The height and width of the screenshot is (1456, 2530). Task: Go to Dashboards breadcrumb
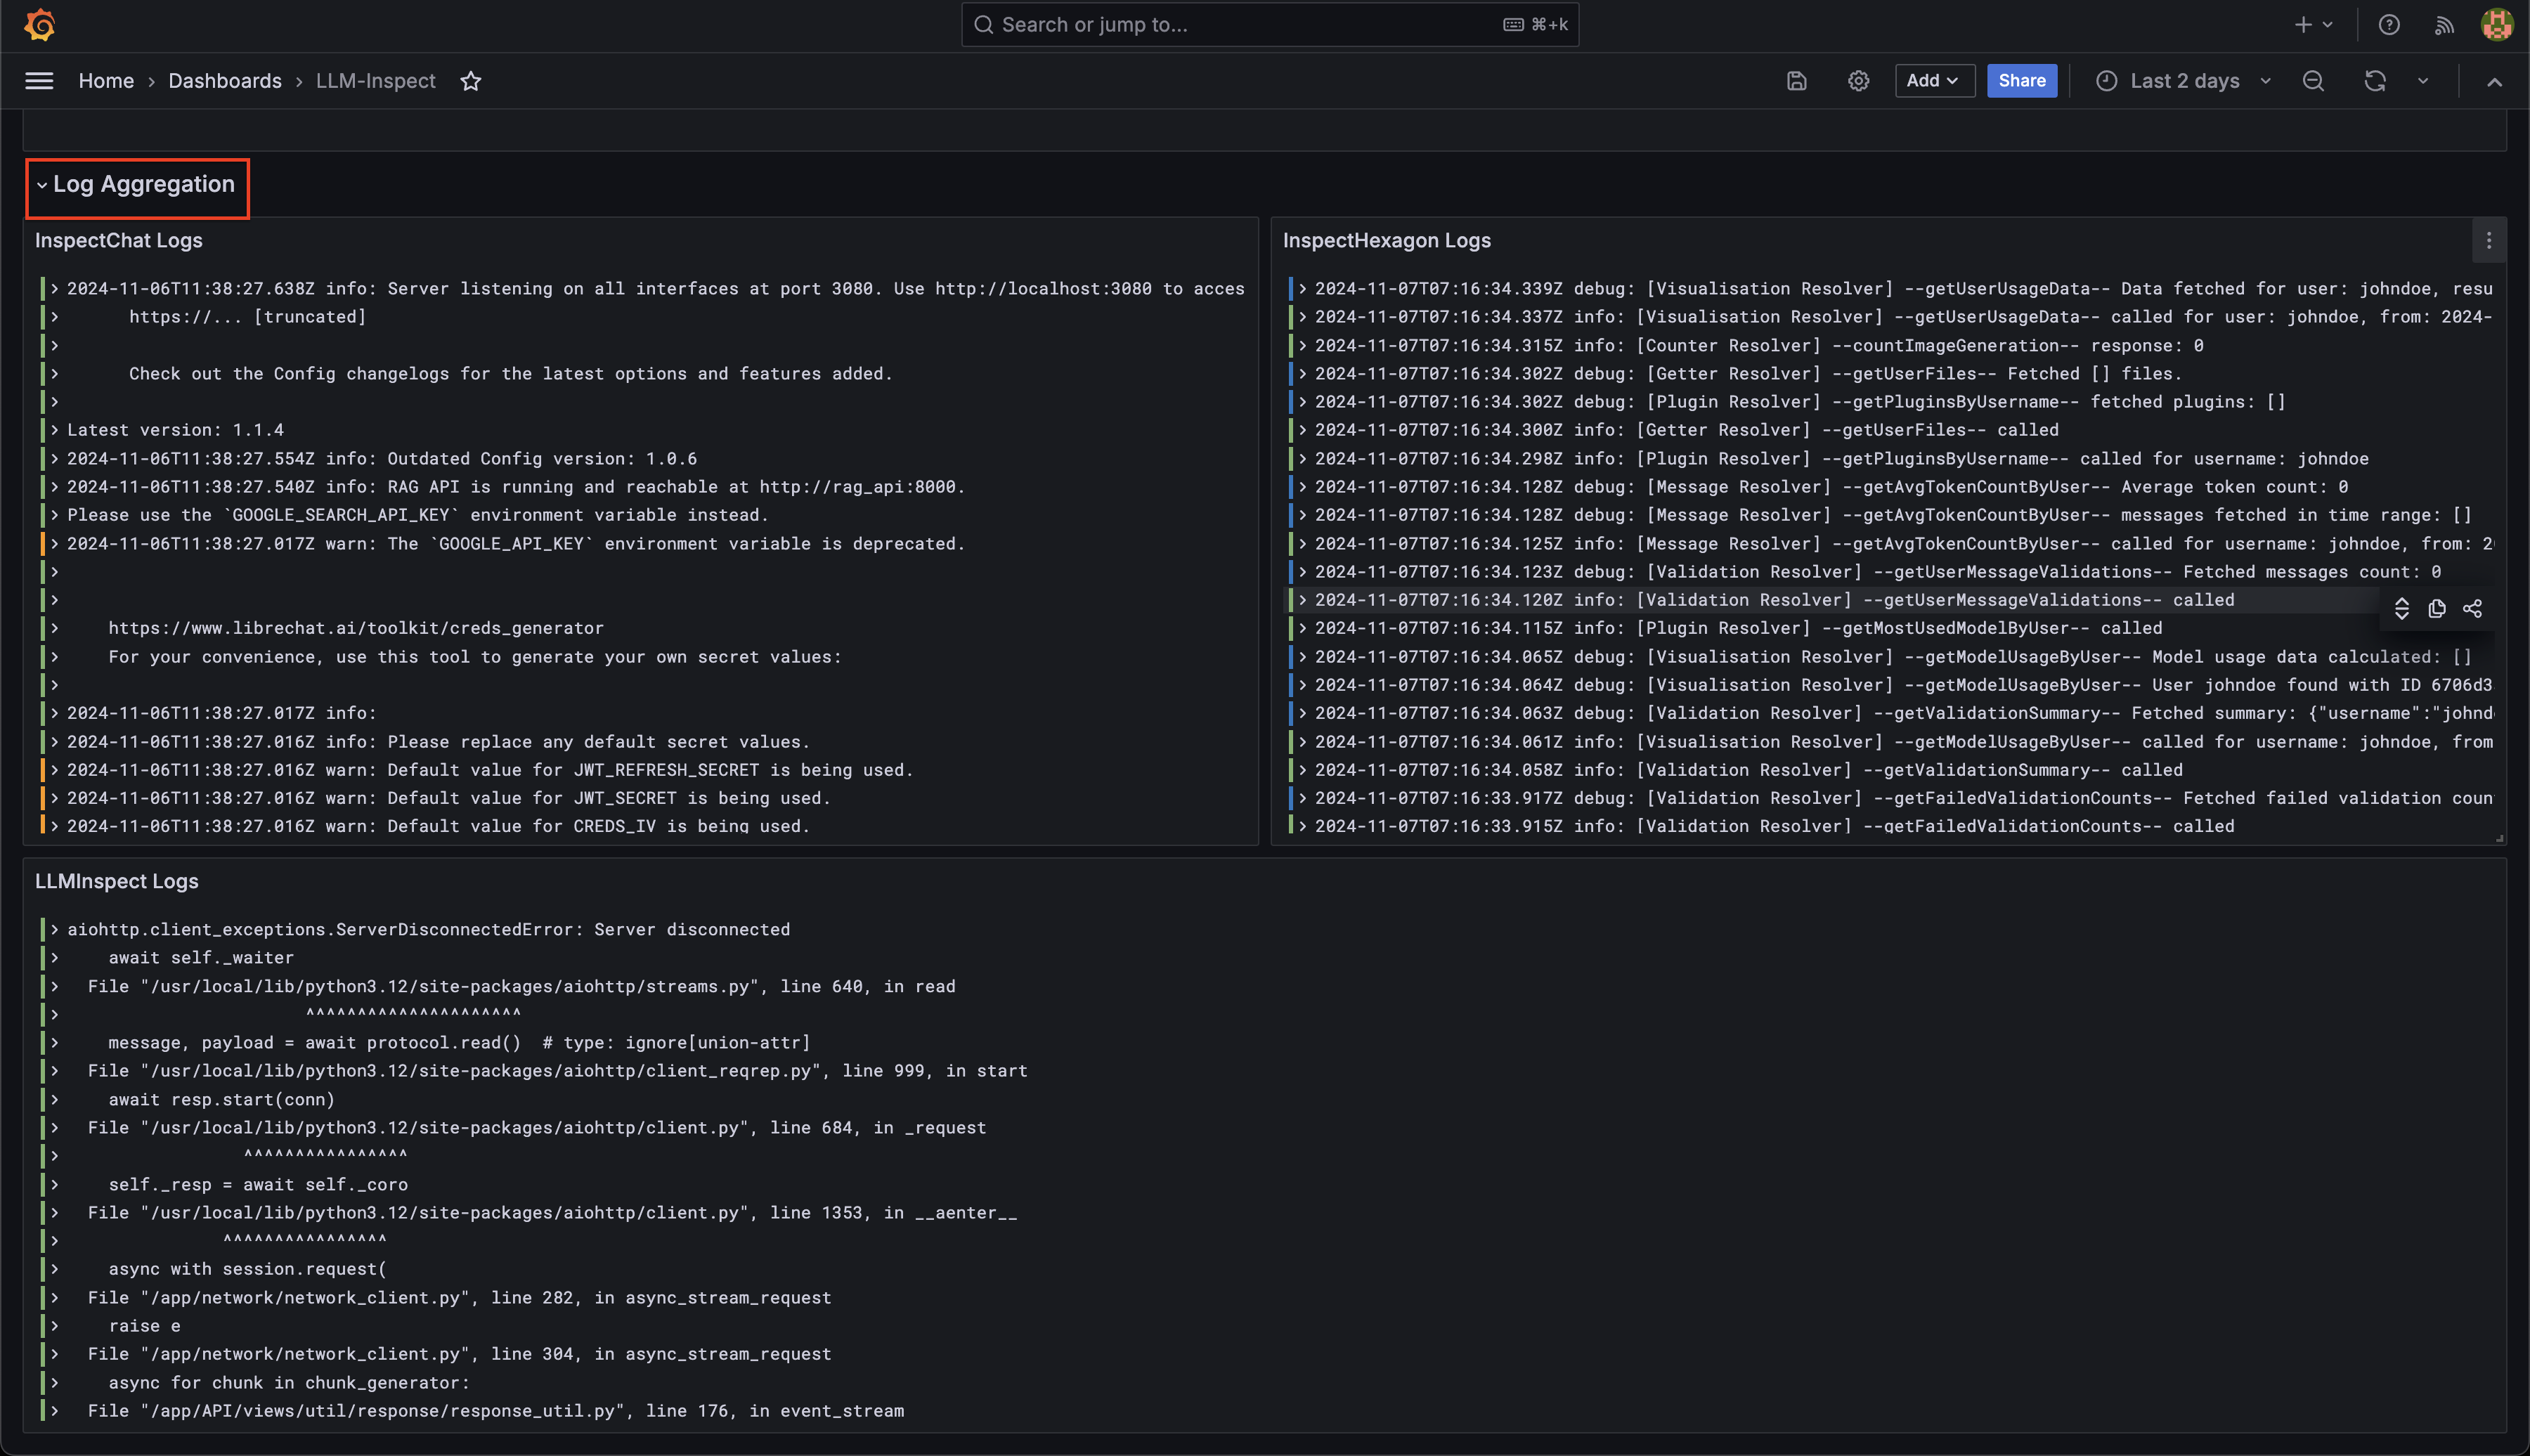[x=224, y=81]
